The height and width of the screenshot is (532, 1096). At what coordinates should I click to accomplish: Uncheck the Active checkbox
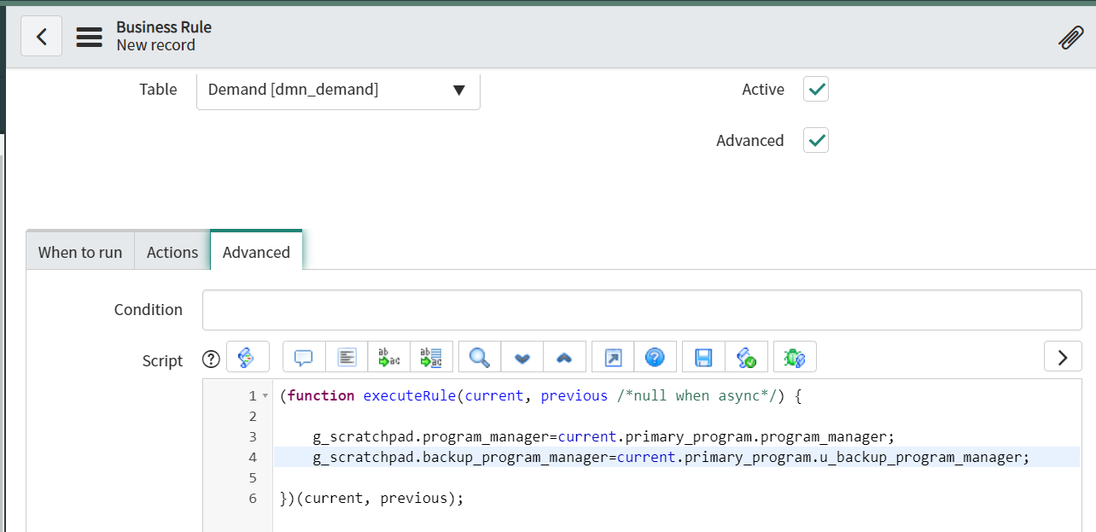click(816, 90)
